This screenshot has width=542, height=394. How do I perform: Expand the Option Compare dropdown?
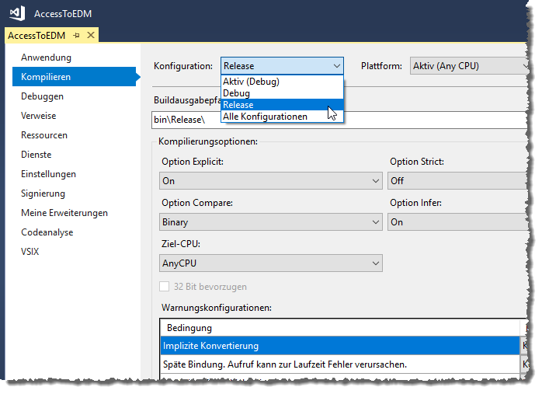[x=269, y=222]
